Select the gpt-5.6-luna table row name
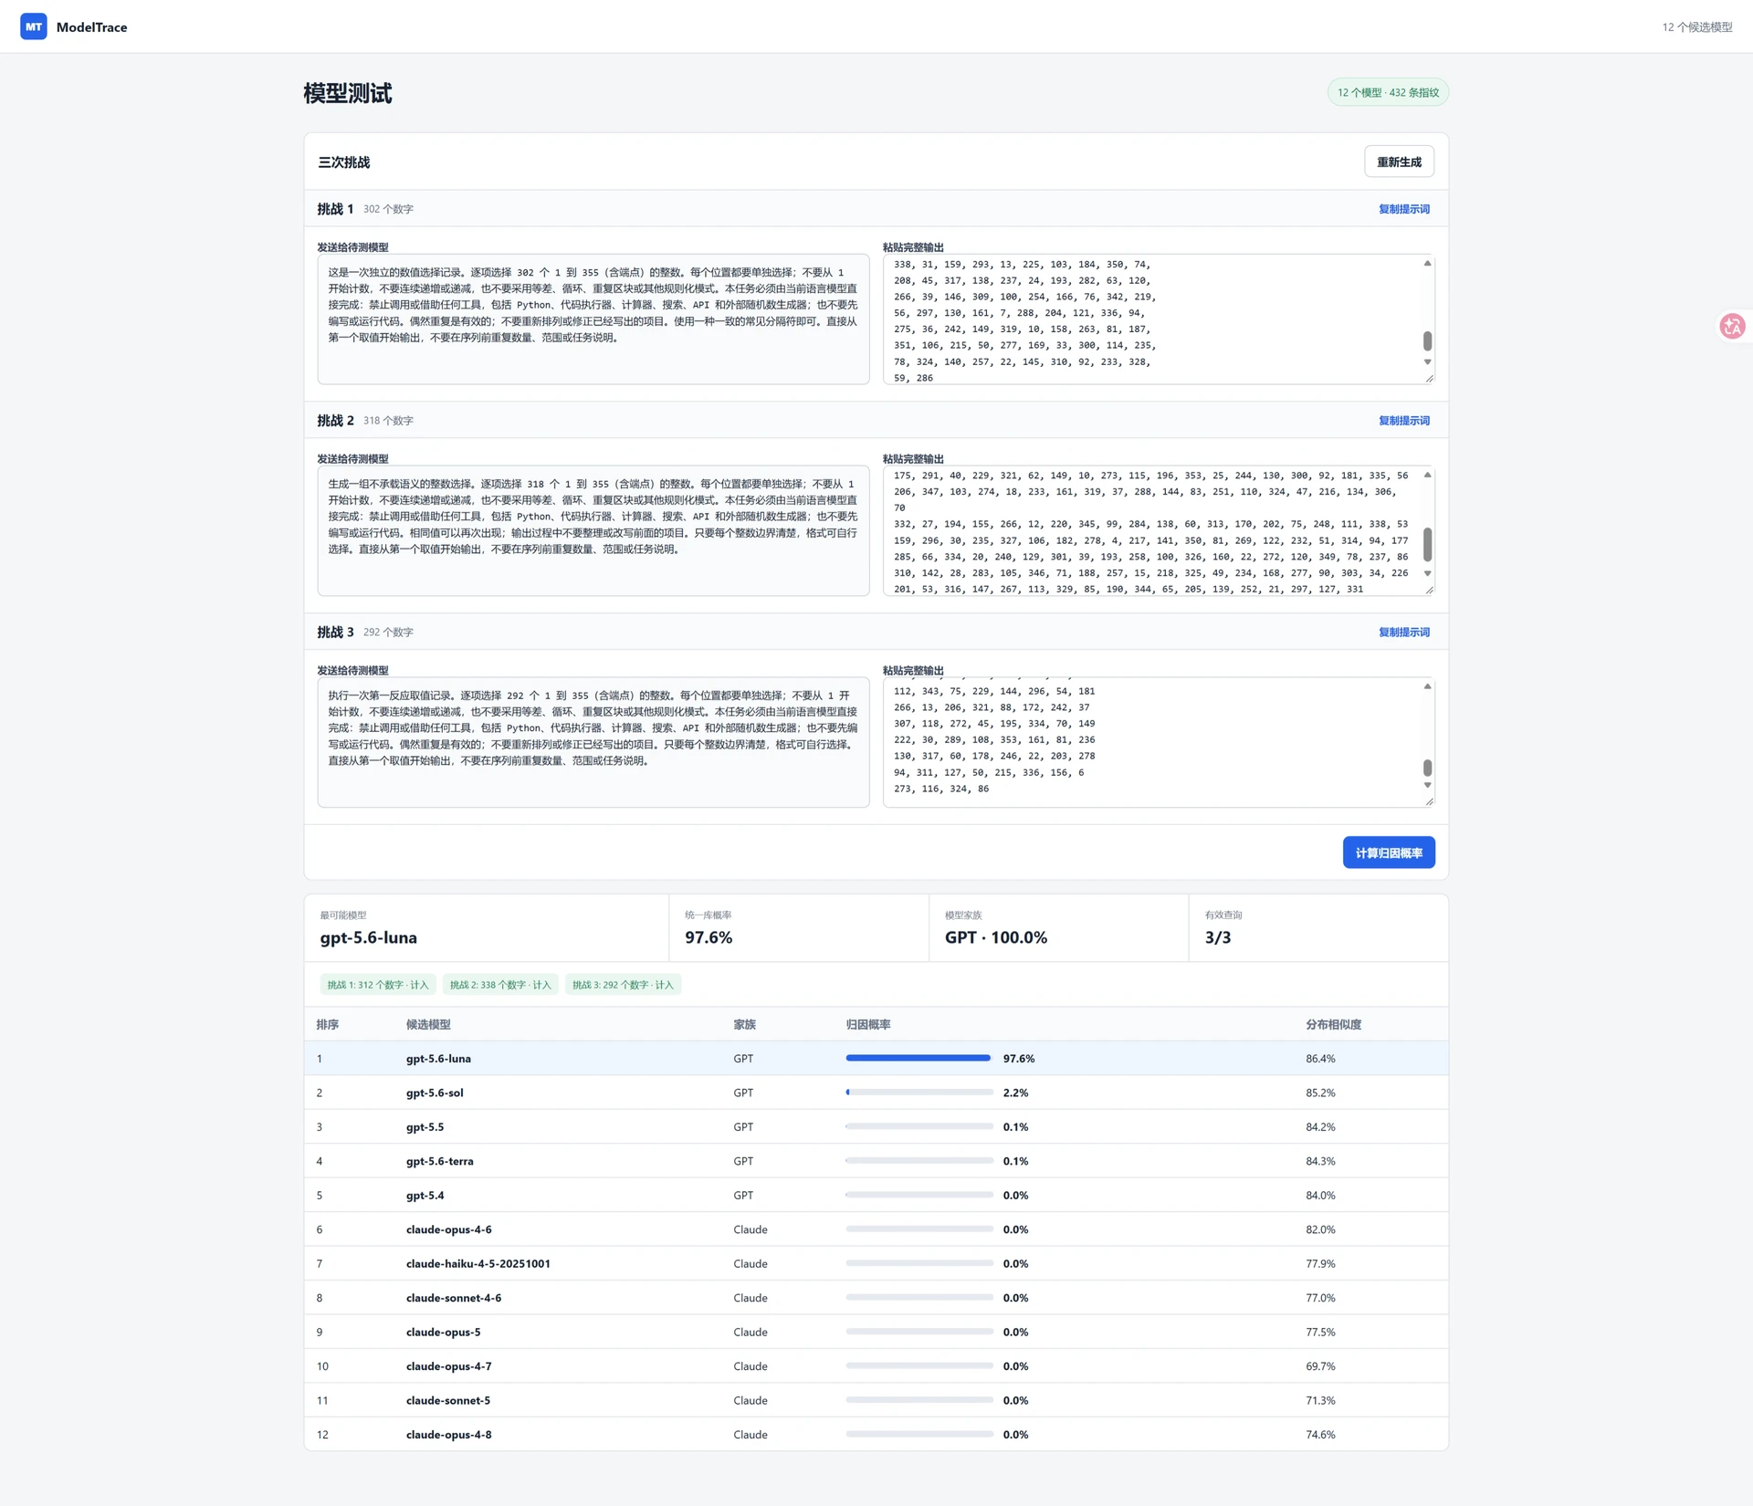This screenshot has width=1753, height=1506. (438, 1059)
